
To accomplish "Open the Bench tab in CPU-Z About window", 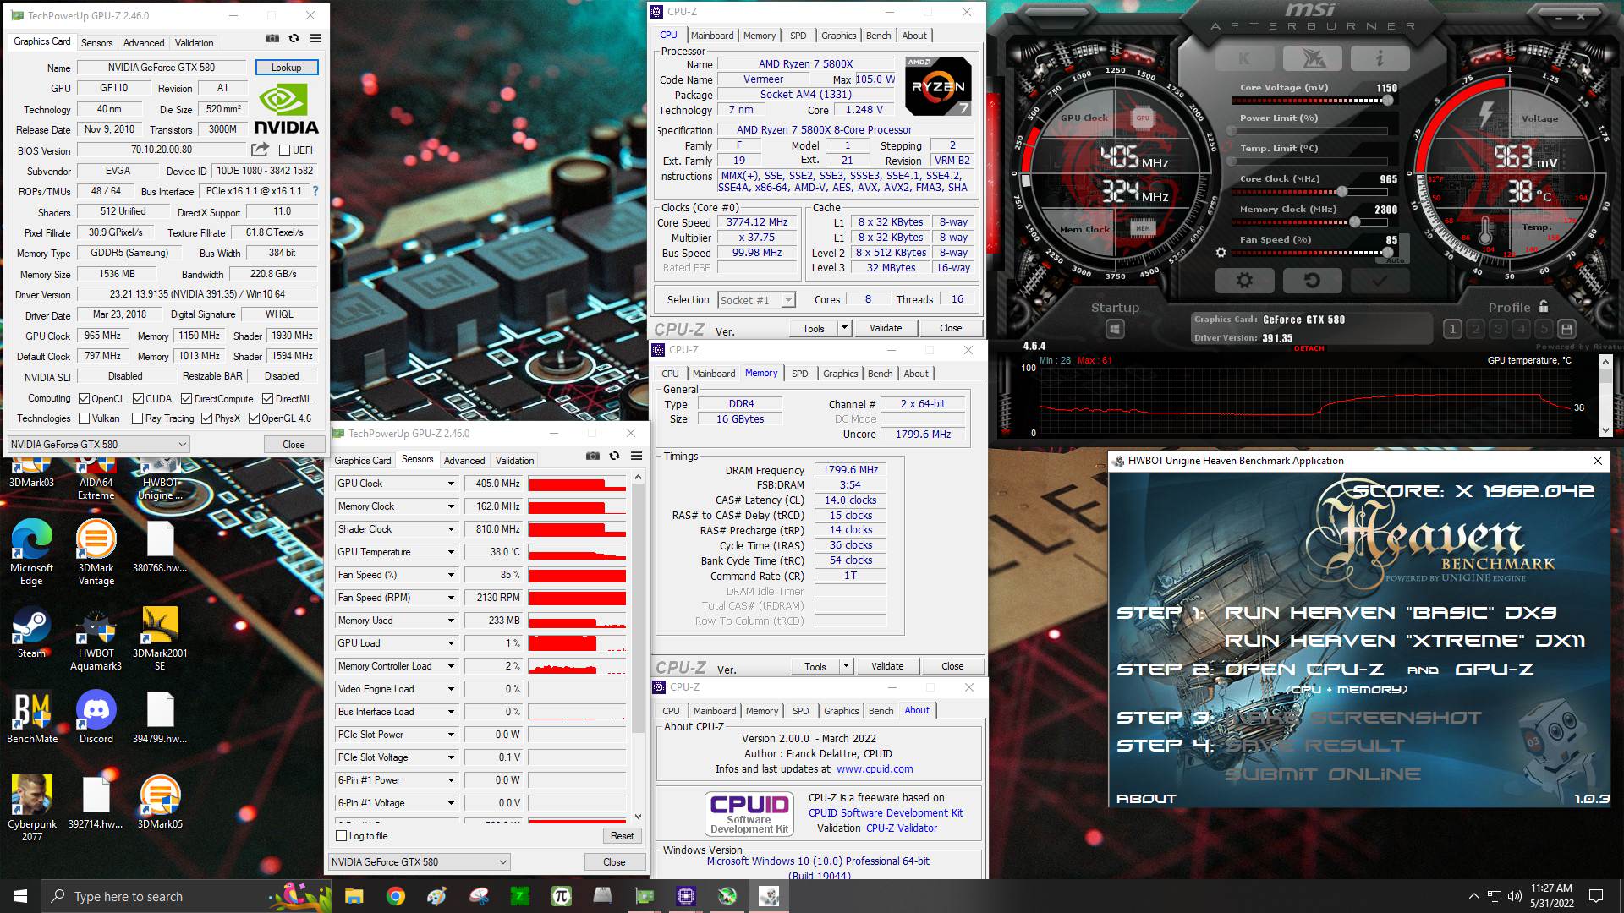I will click(881, 711).
